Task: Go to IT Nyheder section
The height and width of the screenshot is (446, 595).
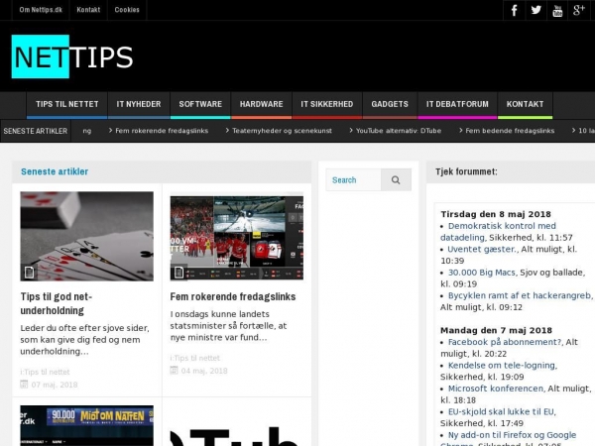Action: pos(139,104)
